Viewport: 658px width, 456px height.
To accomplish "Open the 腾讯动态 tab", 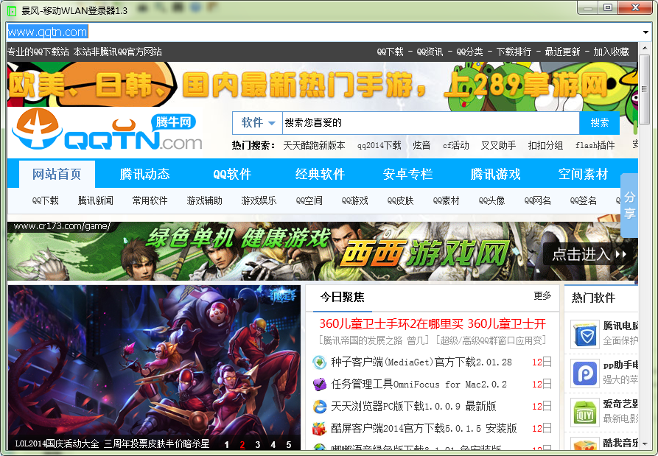I will tap(144, 174).
